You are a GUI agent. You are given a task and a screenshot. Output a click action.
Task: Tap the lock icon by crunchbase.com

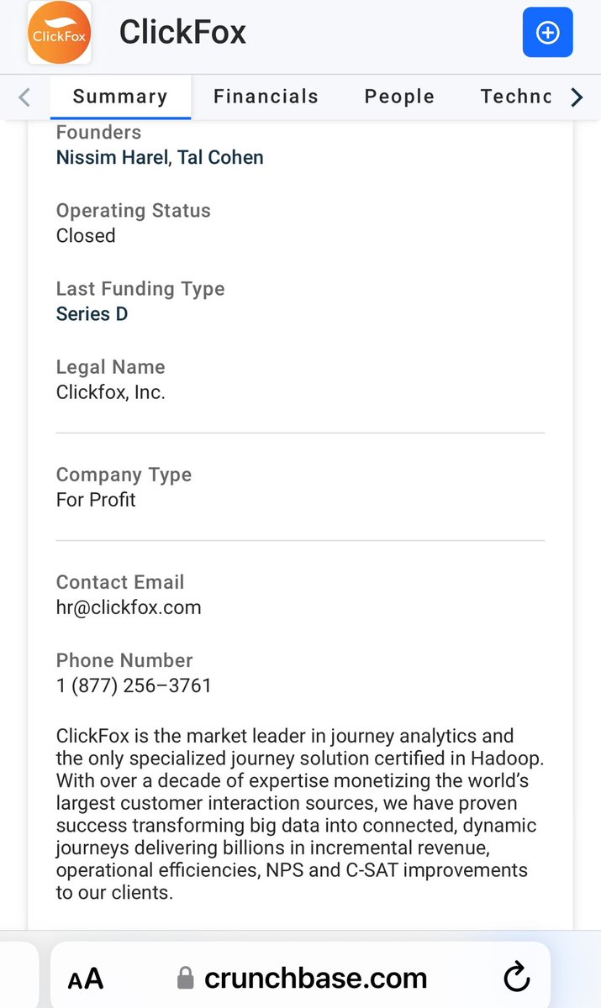coord(186,979)
